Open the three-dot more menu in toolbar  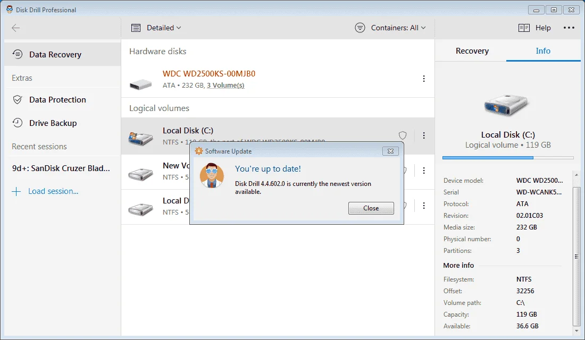tap(569, 28)
